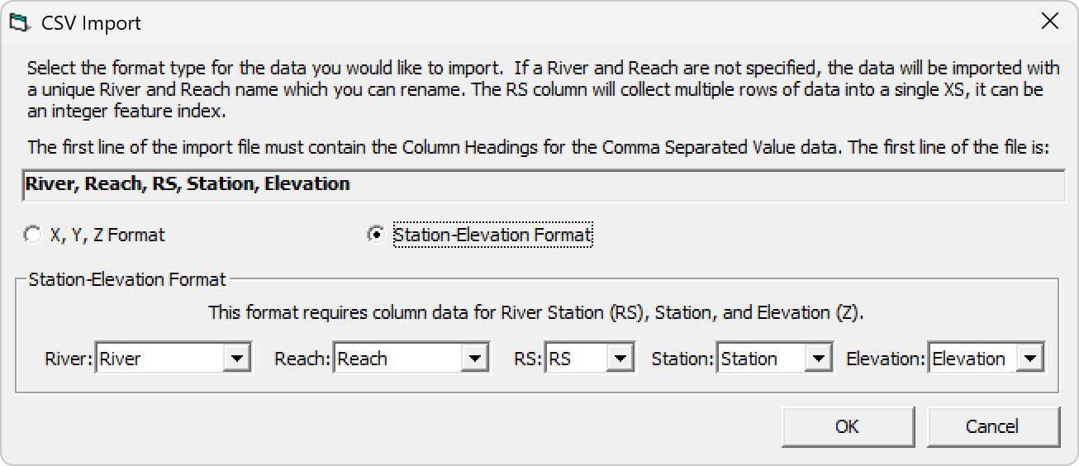Image resolution: width=1079 pixels, height=466 pixels.
Task: Confirm import with the OK button
Action: coord(848,426)
